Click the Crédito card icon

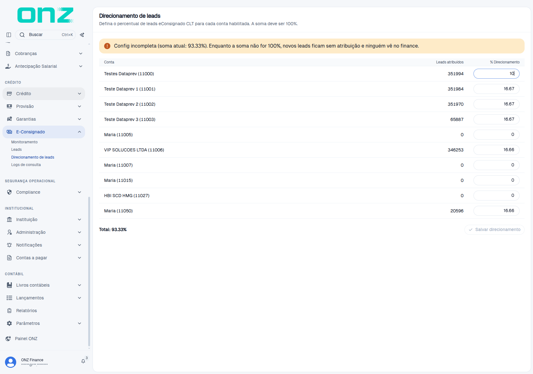point(9,94)
